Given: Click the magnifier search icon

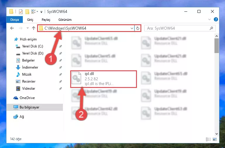Looking at the screenshot, I should pyautogui.click(x=211, y=28).
